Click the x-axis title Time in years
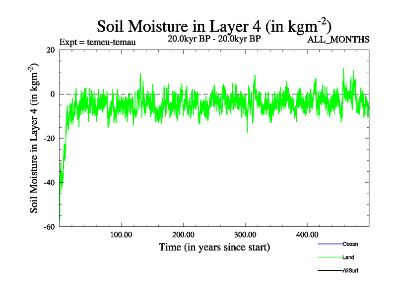The image size is (397, 297). 214,247
